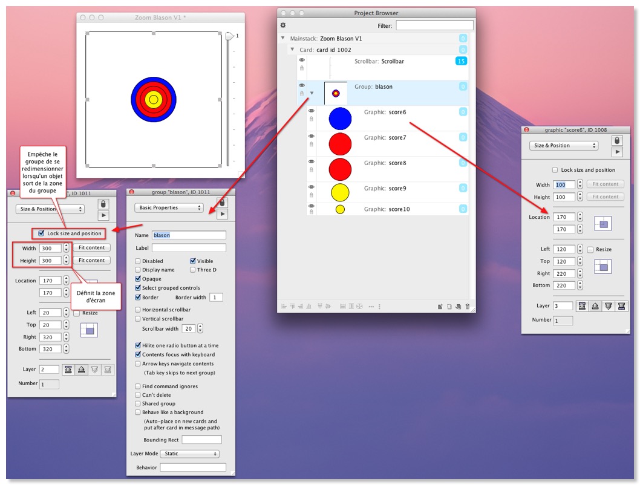Uncheck the Opaque checkbox
Screen dimensions: 640x485
138,279
